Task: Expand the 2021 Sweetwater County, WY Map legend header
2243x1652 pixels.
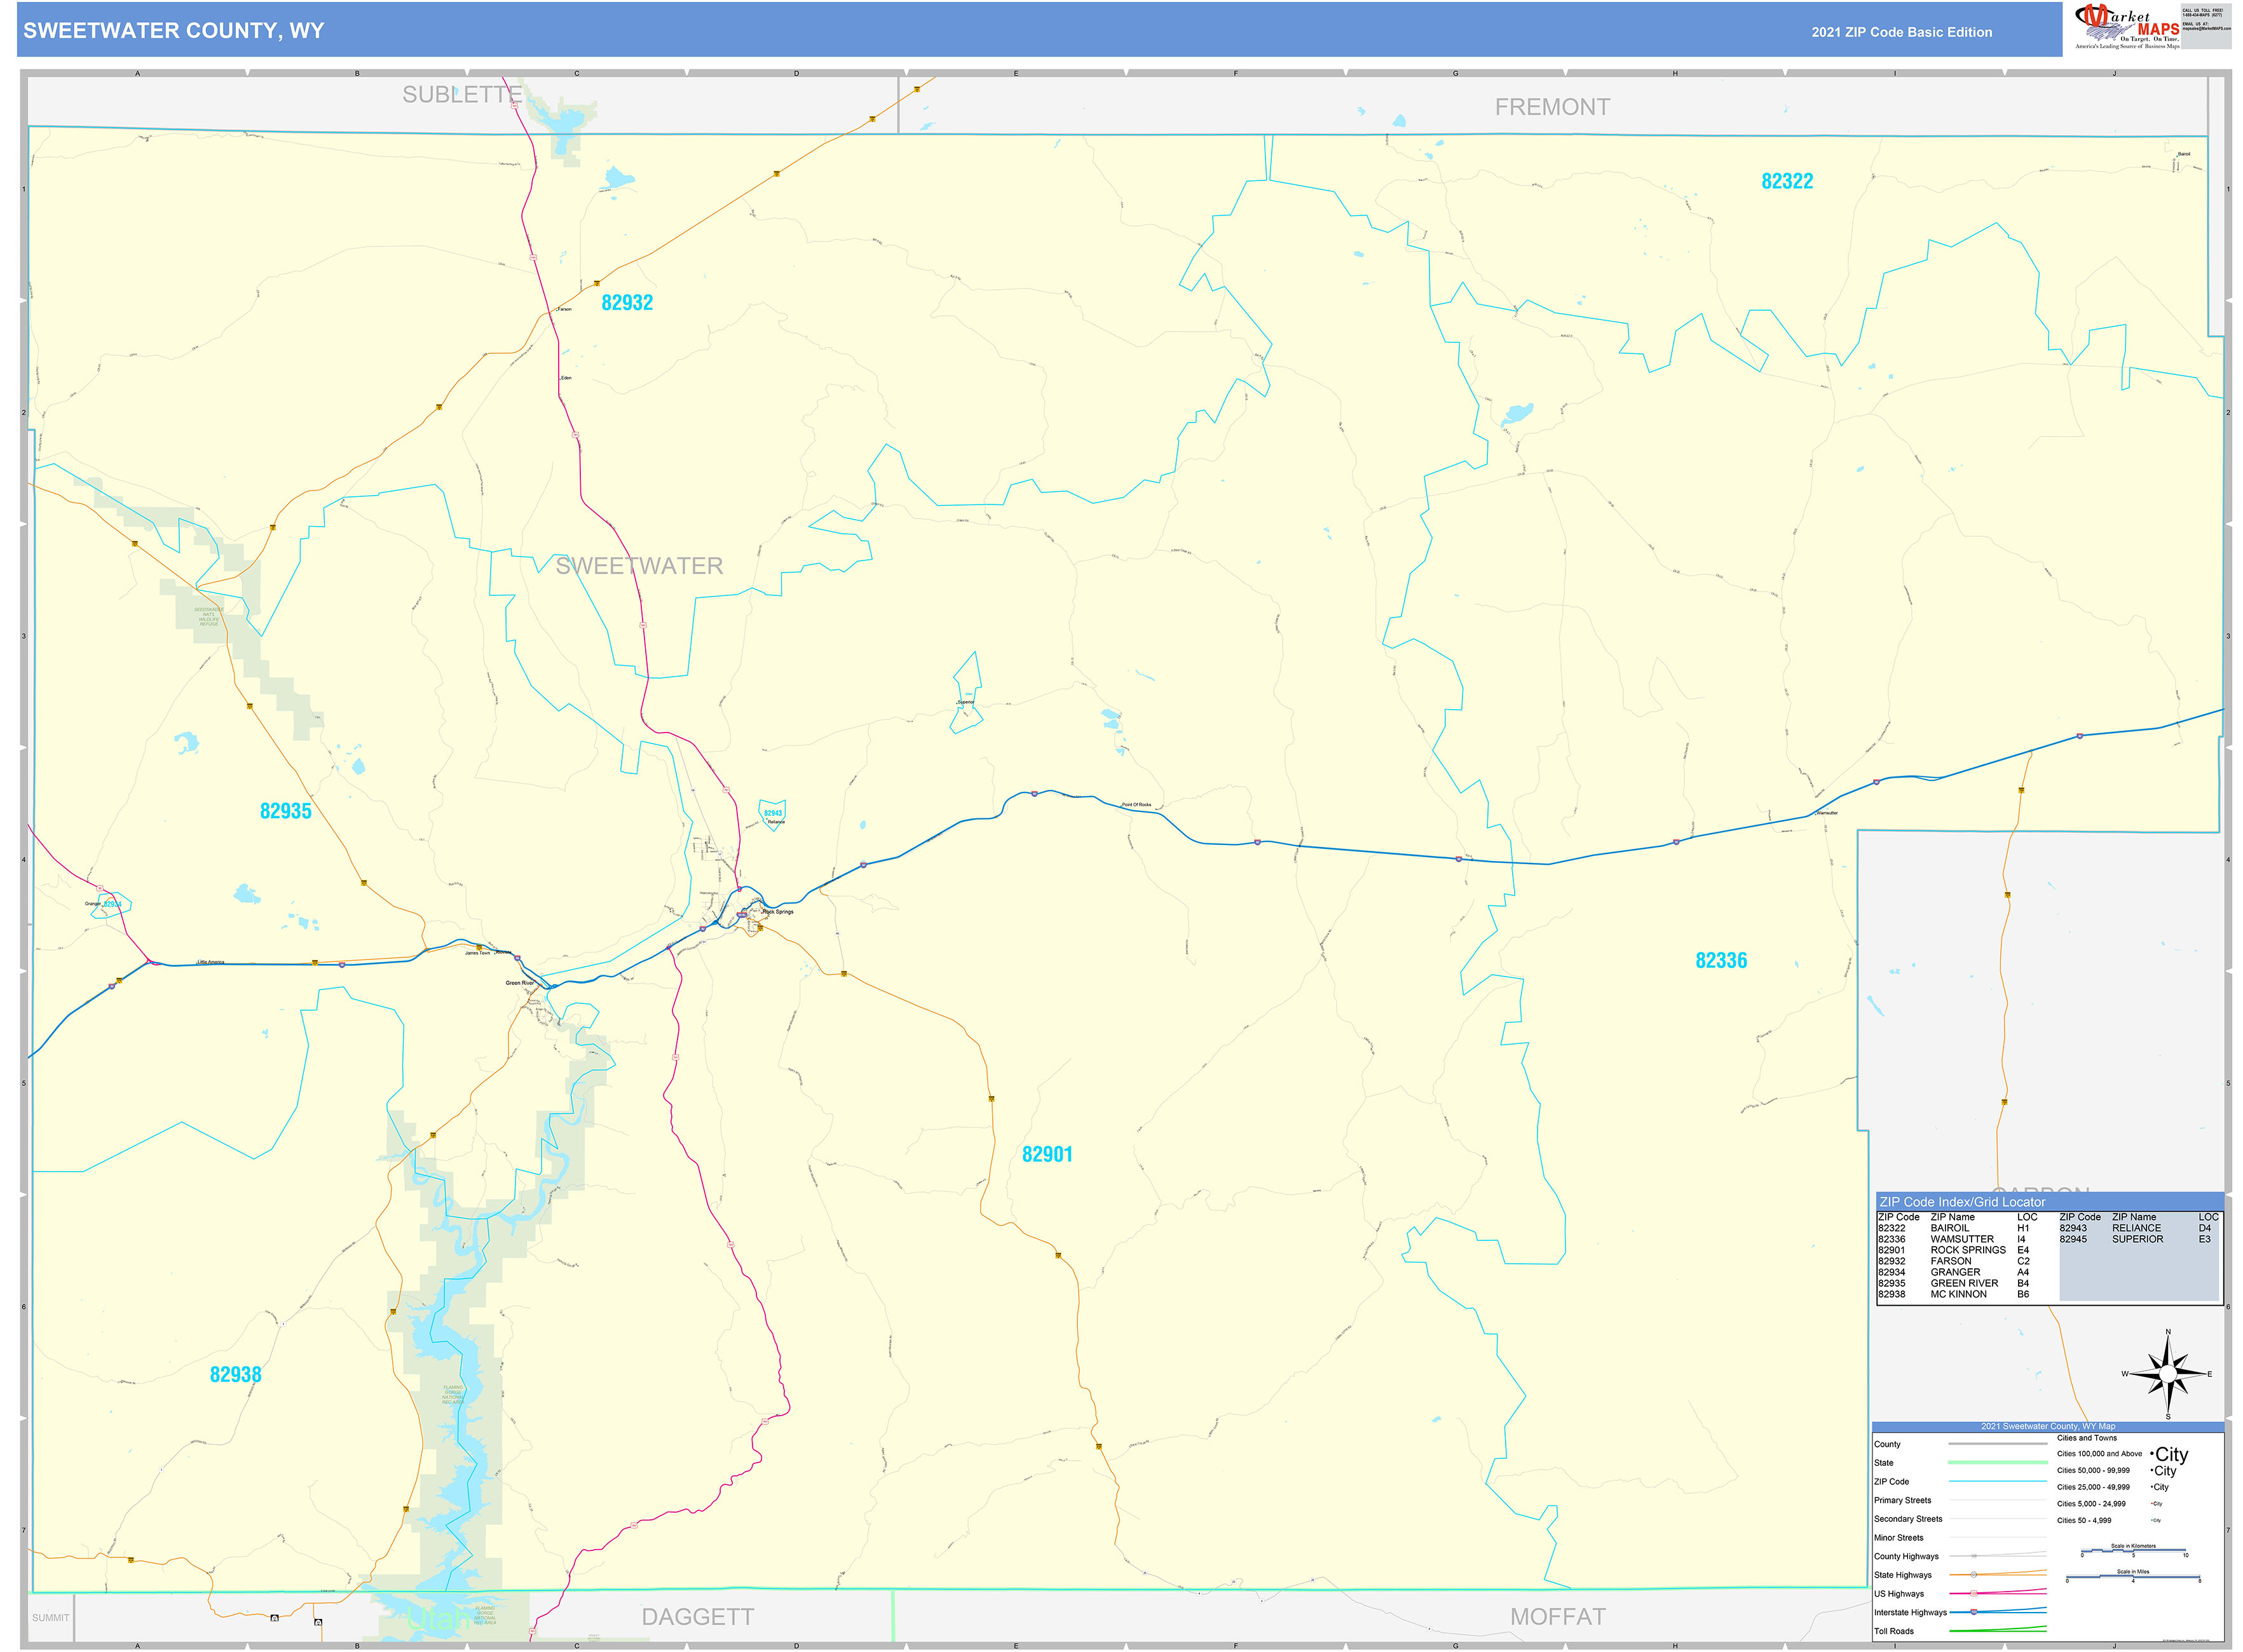Action: [2048, 1426]
